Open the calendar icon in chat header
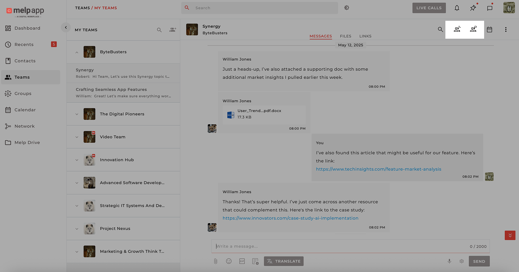 489,30
